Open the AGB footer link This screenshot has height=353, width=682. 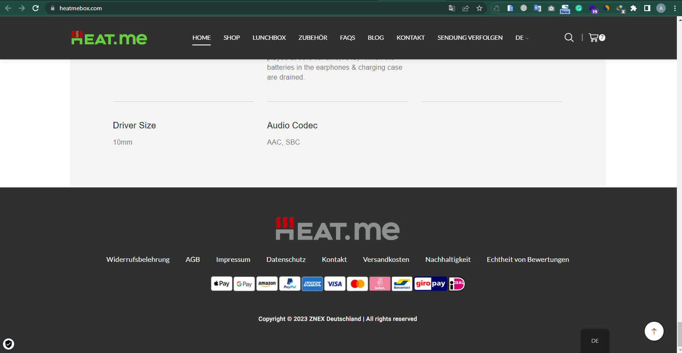[x=193, y=259]
